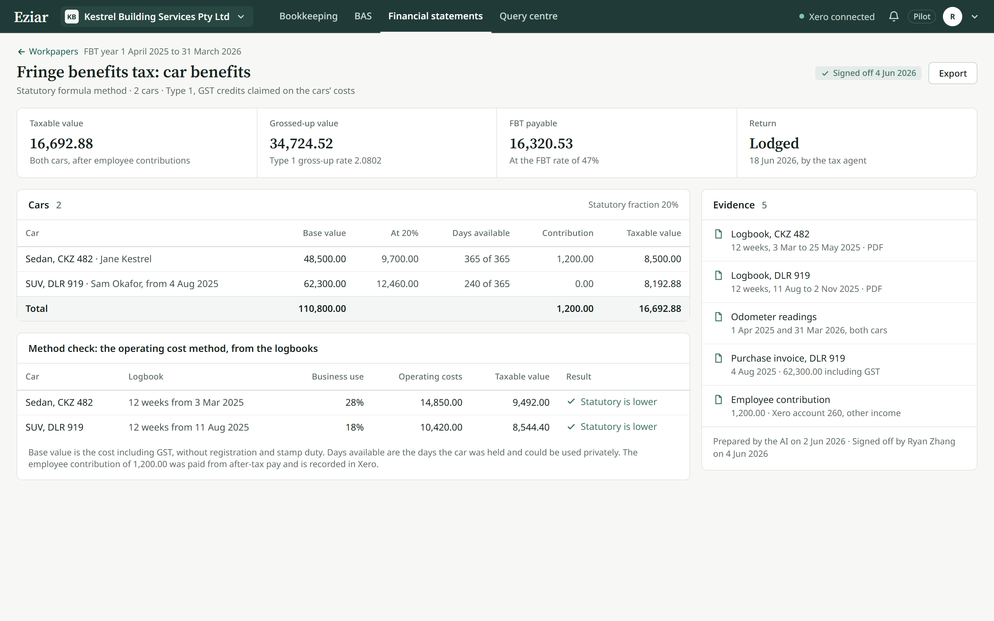Click the Pilot badge

click(922, 17)
